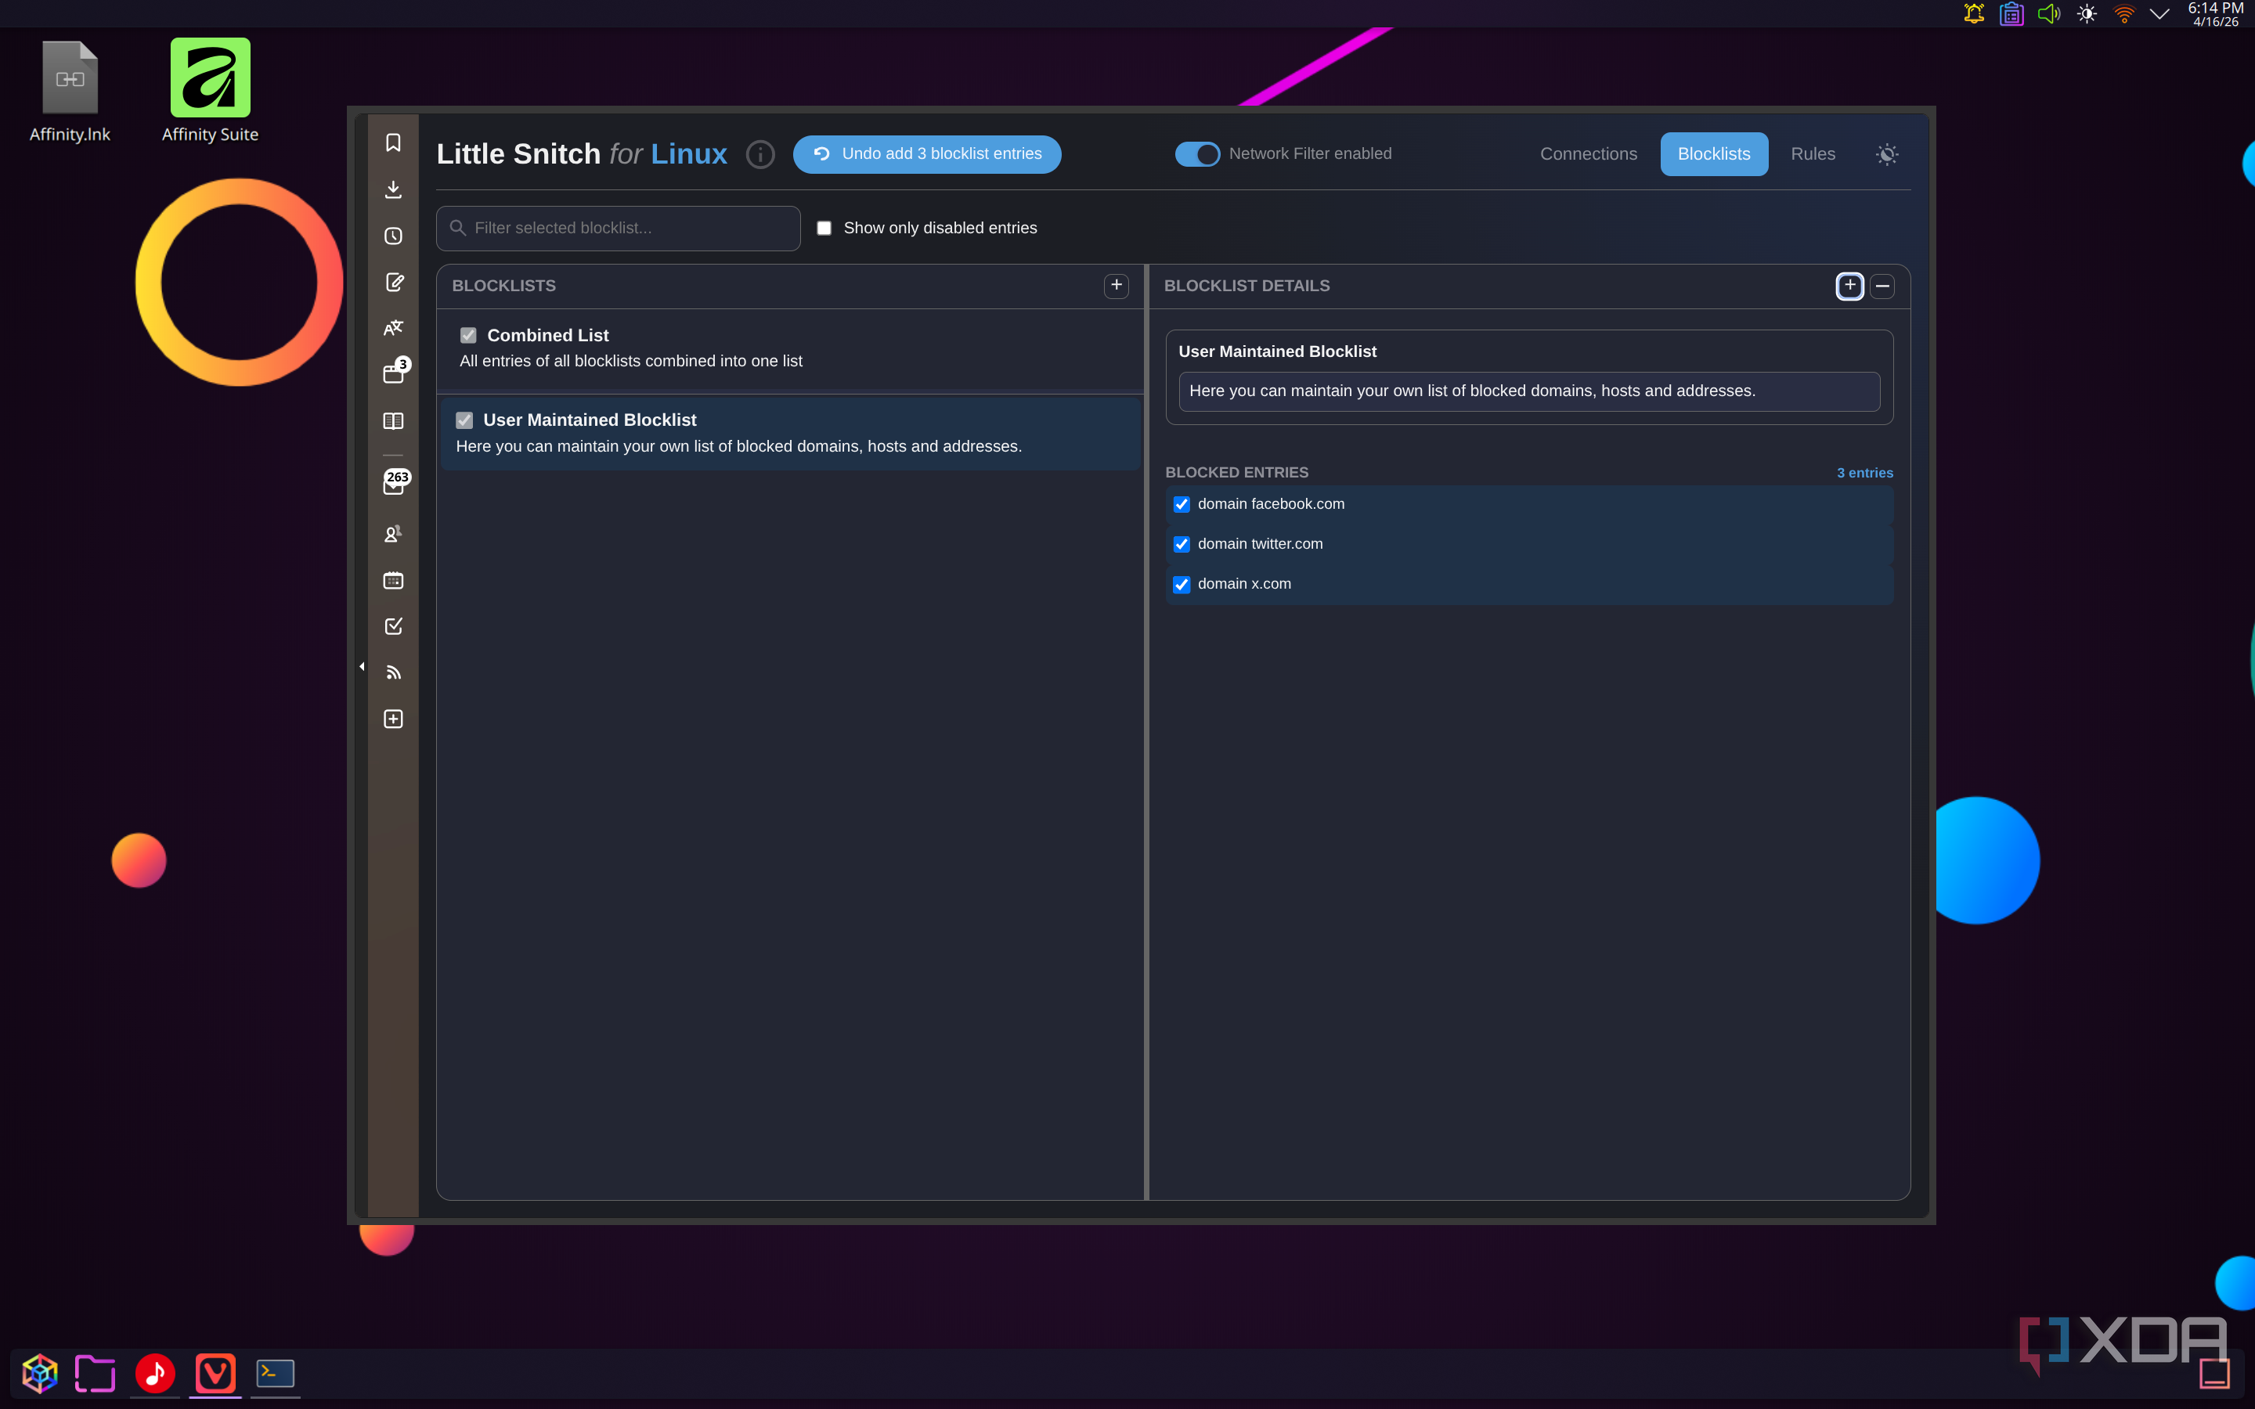
Task: Select the Blocklists tab
Action: coord(1714,153)
